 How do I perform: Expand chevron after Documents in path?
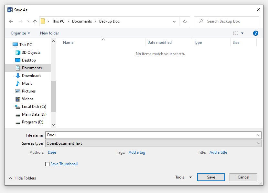96,21
